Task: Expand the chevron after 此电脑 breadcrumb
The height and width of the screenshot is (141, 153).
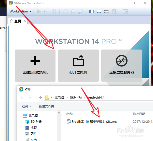Action: pyautogui.click(x=67, y=98)
